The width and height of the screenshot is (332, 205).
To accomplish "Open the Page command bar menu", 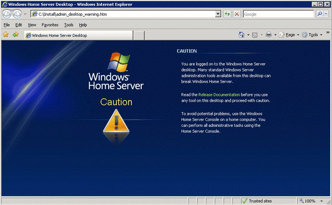I will 289,35.
